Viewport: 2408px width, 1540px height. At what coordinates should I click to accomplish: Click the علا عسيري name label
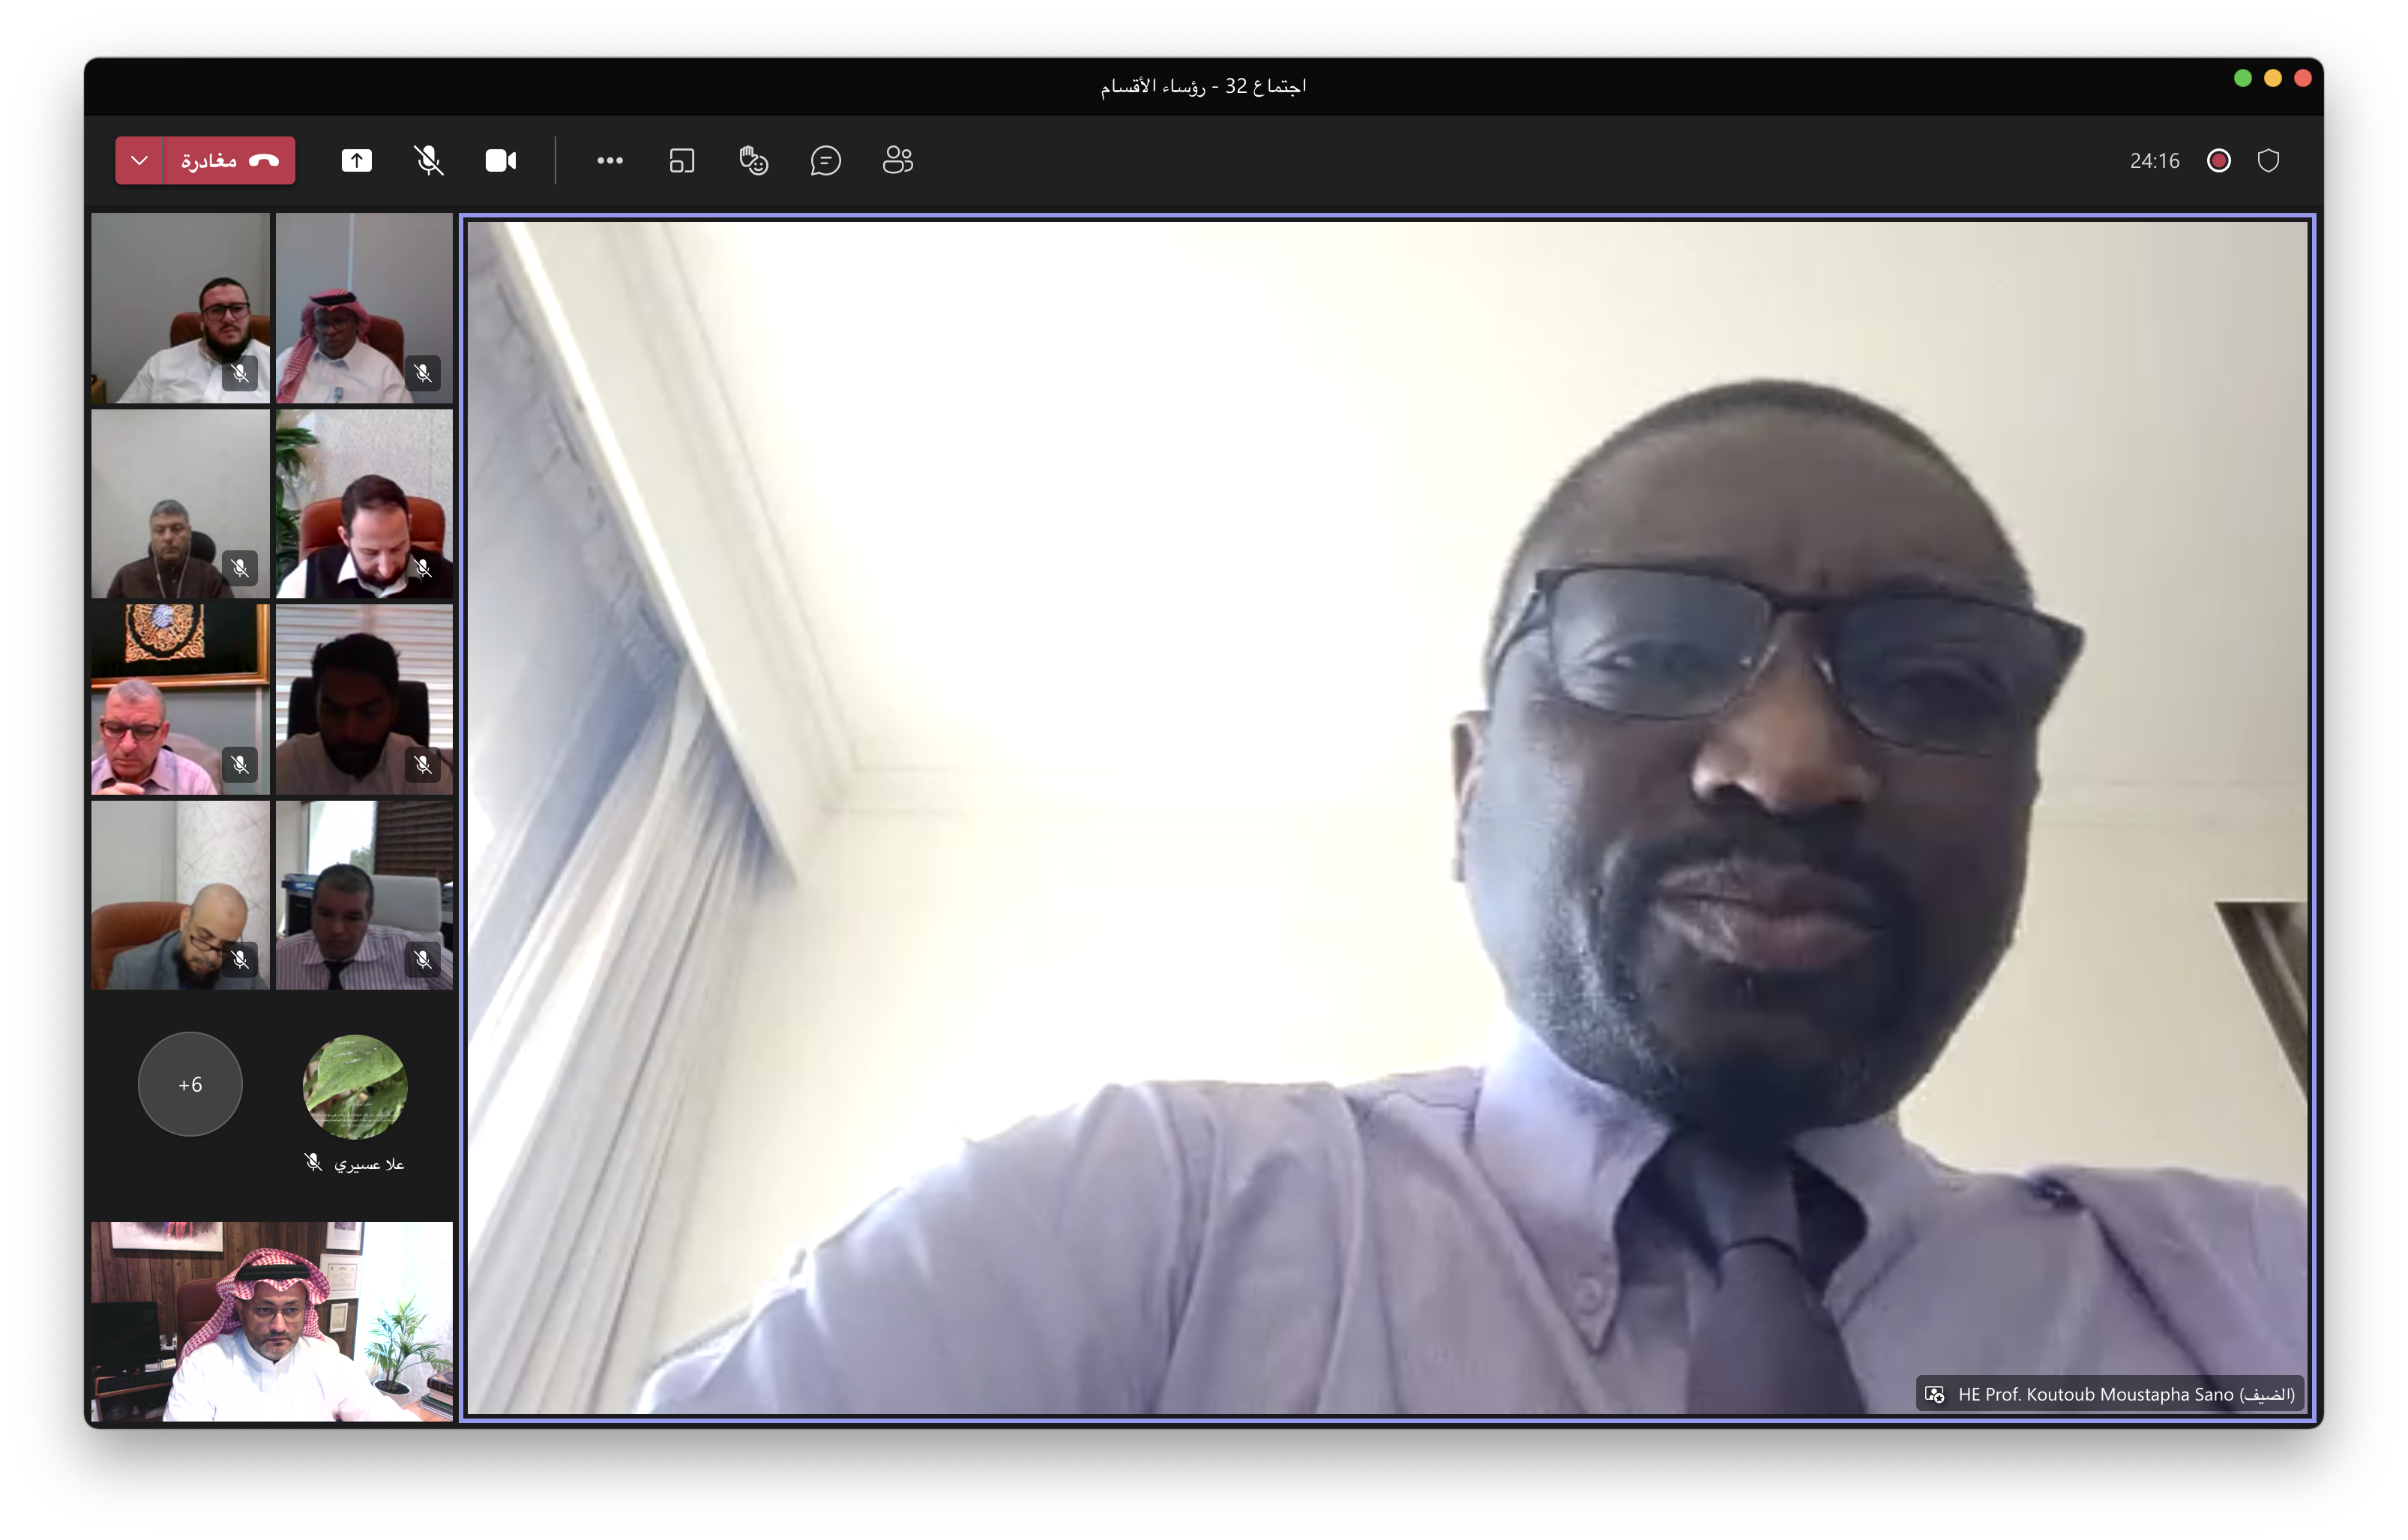click(x=369, y=1164)
